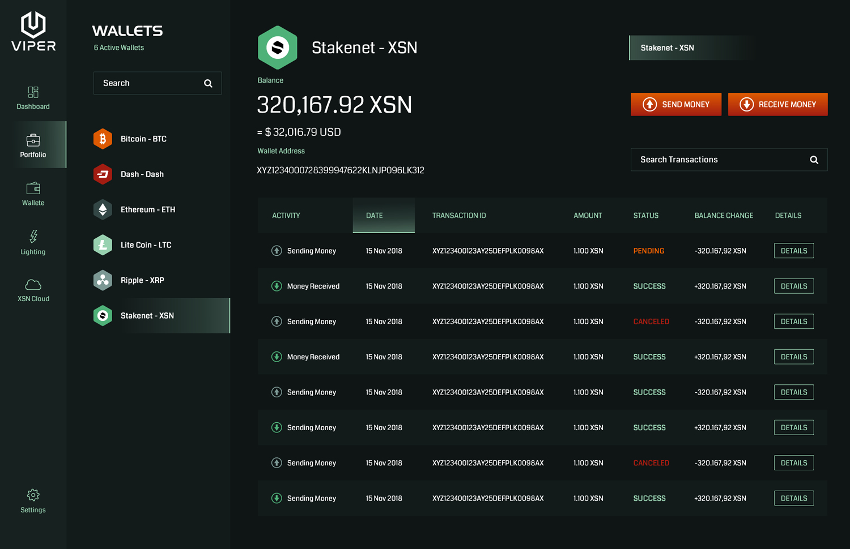The height and width of the screenshot is (549, 850).
Task: Sort by the AMOUNT column
Action: pyautogui.click(x=588, y=216)
